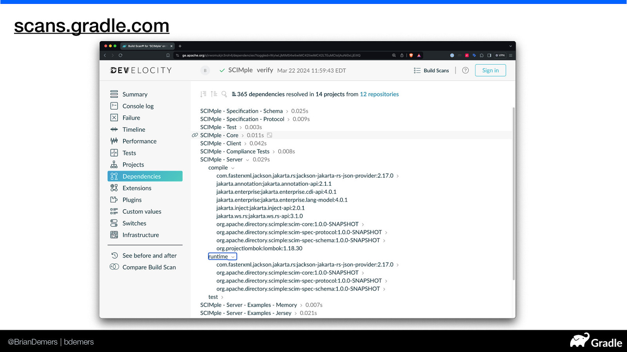Click the expand all dependencies icon
The width and height of the screenshot is (627, 352).
[203, 94]
